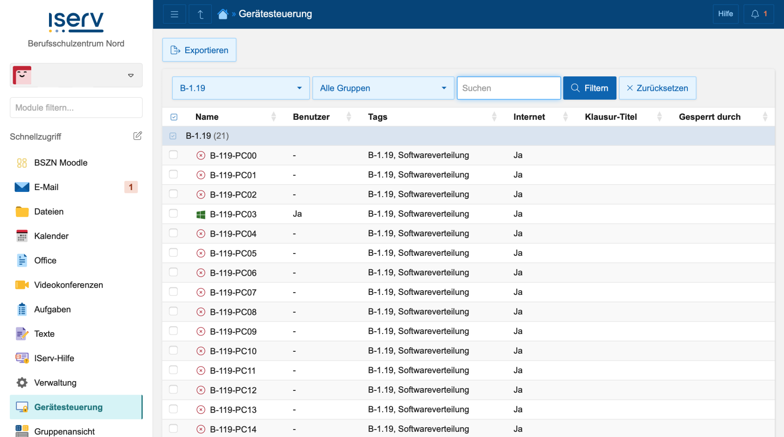Click offline status icon for B-119-PC12
The height and width of the screenshot is (437, 784).
click(201, 390)
